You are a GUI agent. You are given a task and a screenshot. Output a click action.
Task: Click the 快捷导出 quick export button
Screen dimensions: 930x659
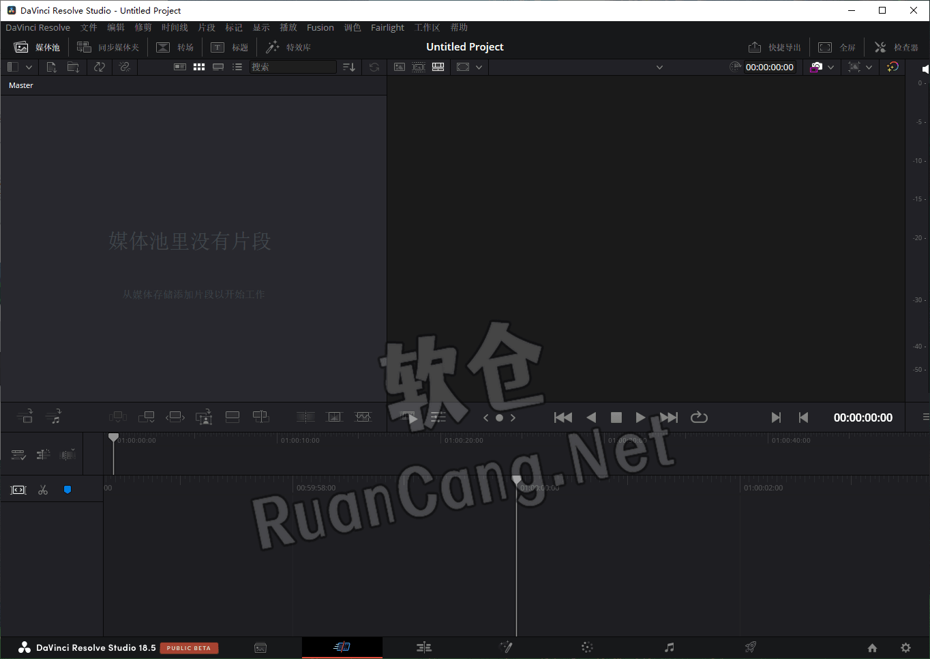point(775,47)
